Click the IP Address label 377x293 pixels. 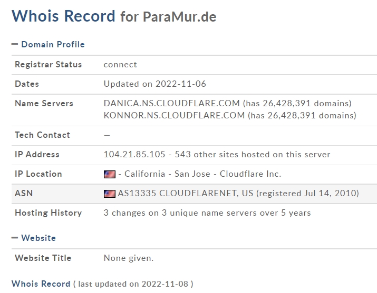(x=37, y=155)
